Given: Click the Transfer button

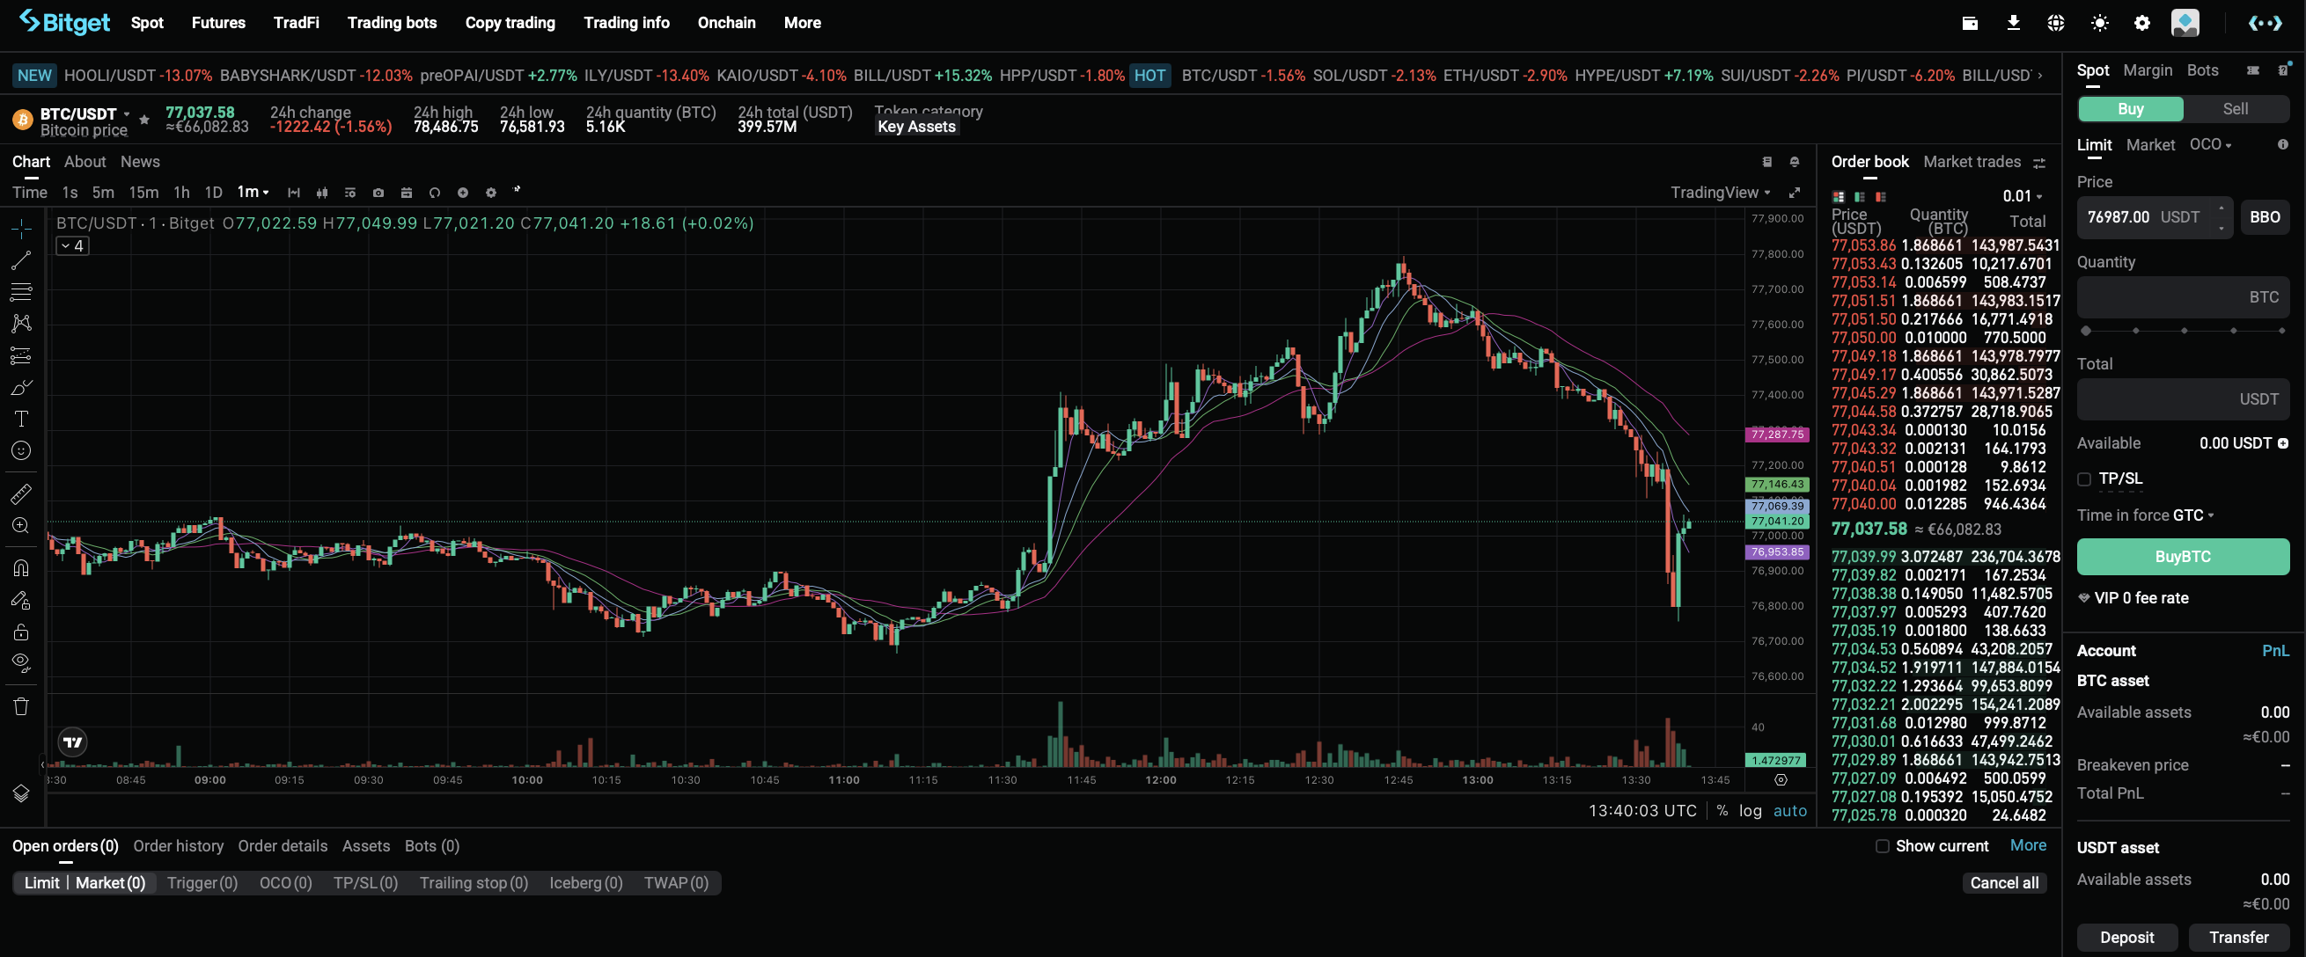Looking at the screenshot, I should coord(2239,938).
